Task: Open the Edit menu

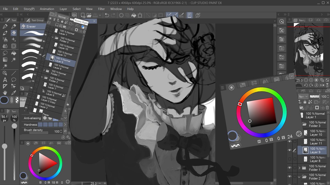Action: point(16,9)
